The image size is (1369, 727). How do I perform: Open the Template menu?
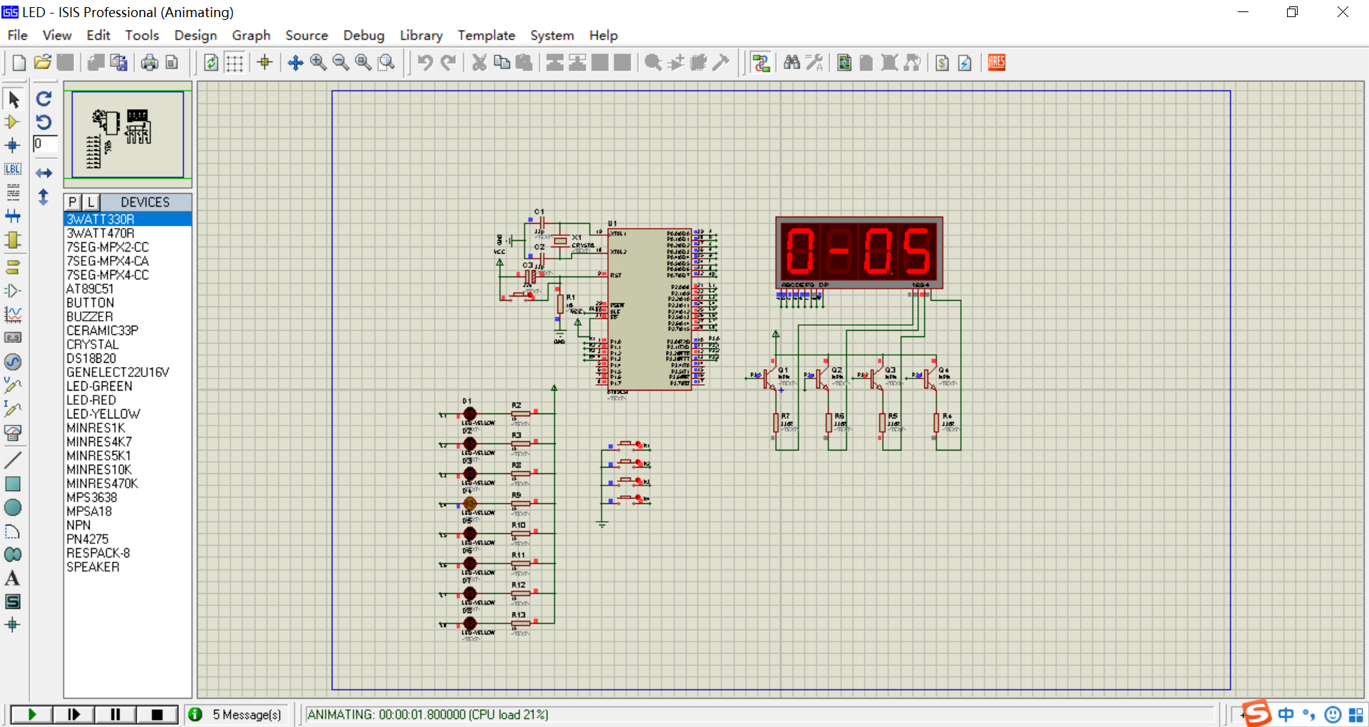(486, 35)
